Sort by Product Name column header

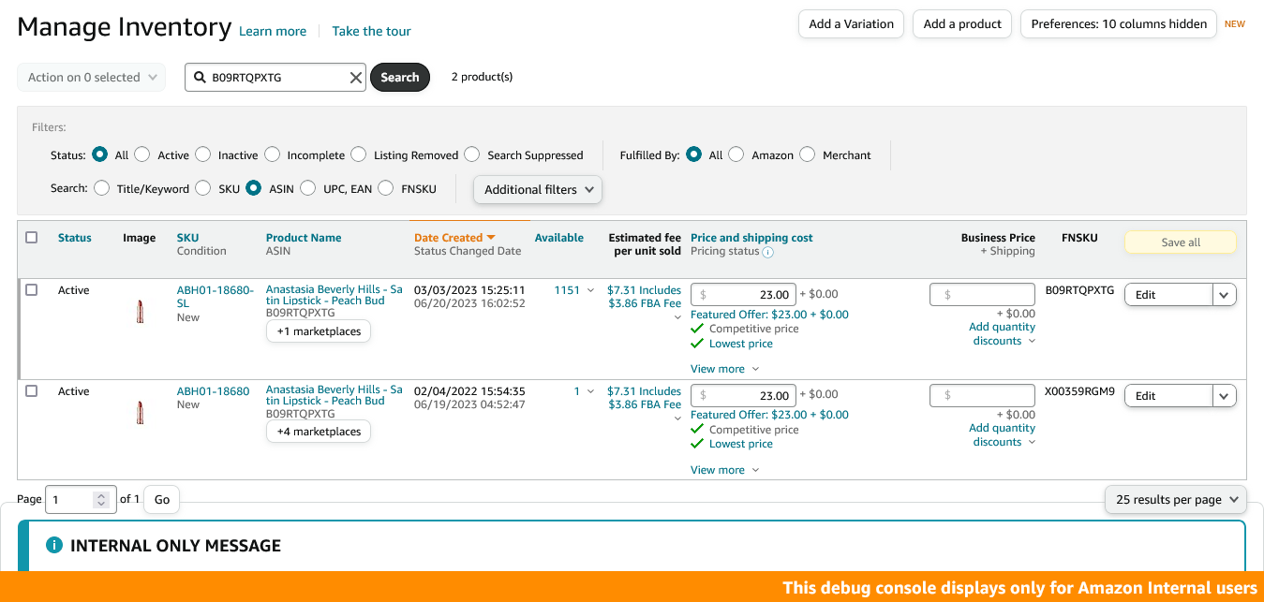click(304, 238)
